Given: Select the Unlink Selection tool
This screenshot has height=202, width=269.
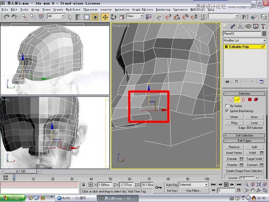Looking at the screenshot, I should (33, 17).
